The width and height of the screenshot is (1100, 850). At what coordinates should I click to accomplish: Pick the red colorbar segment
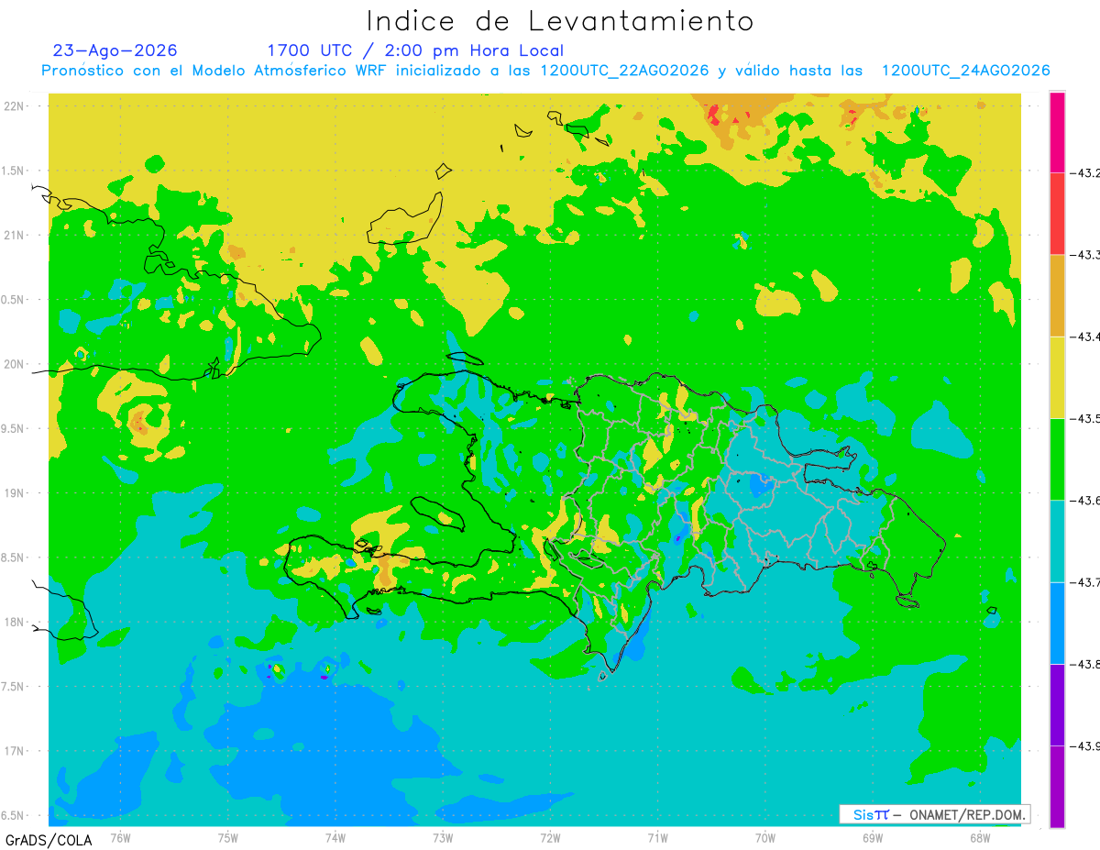(1057, 214)
